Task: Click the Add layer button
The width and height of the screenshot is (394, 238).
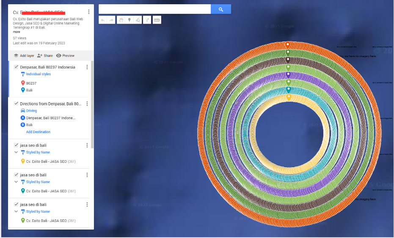Action: coord(24,55)
